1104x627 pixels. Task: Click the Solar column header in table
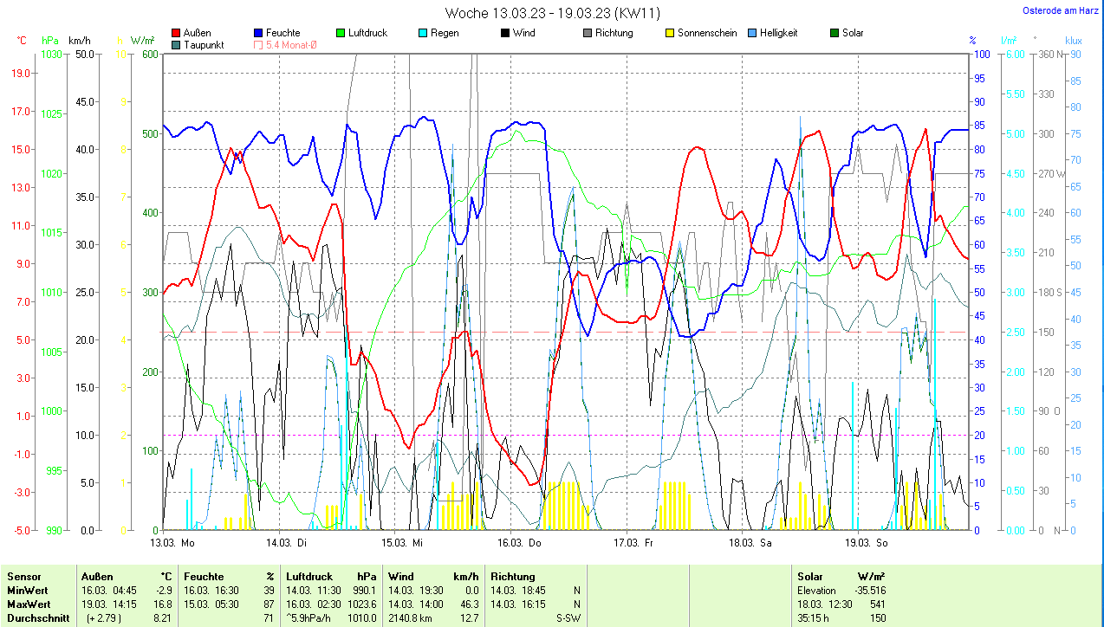click(x=810, y=576)
